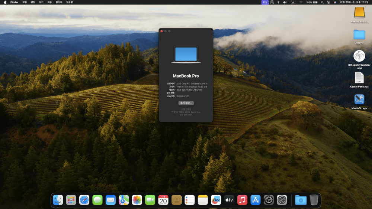This screenshot has width=372, height=209.
Task: Open the 규제 인증서 link
Action: click(x=186, y=109)
